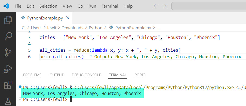Screen dimensions: 246x106
Task: Open the Run and Debug view
Action: click(8, 69)
